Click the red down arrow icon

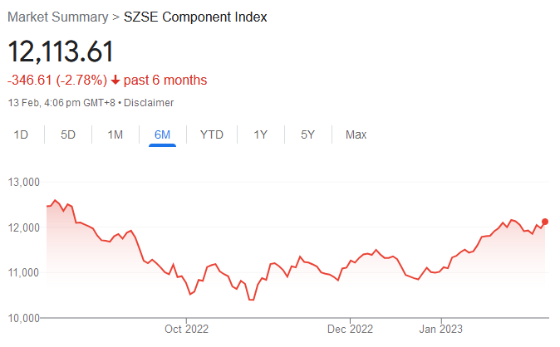tap(115, 81)
